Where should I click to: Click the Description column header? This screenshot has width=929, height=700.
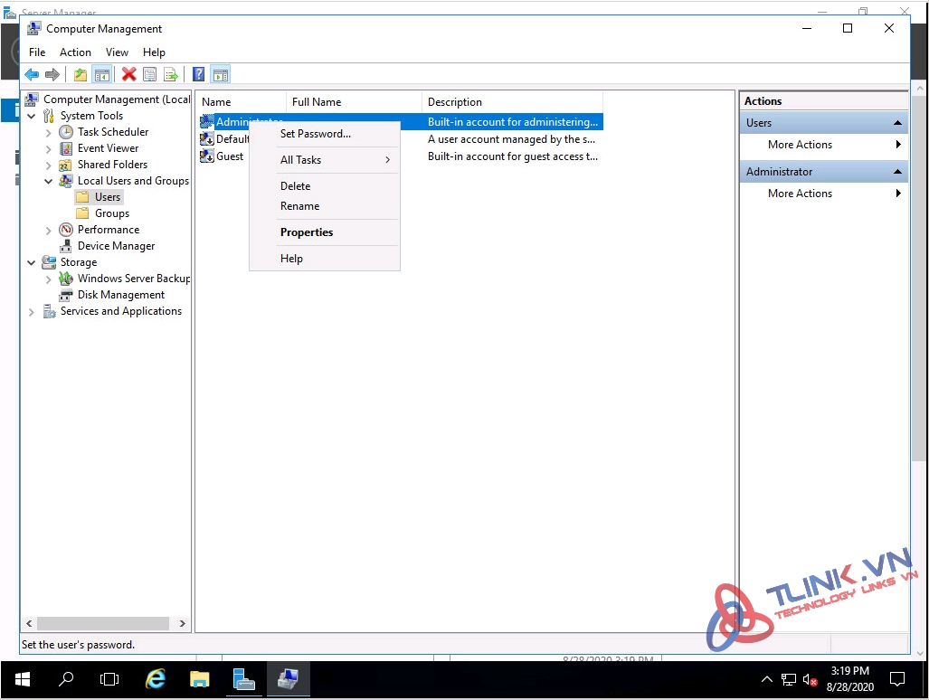pyautogui.click(x=455, y=102)
